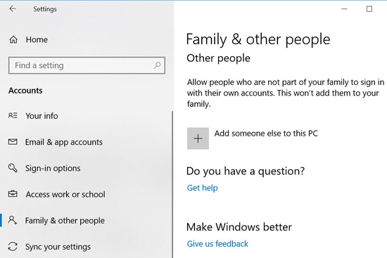This screenshot has height=258, width=387.
Task: Click the Your info person-card icon
Action: 13,115
